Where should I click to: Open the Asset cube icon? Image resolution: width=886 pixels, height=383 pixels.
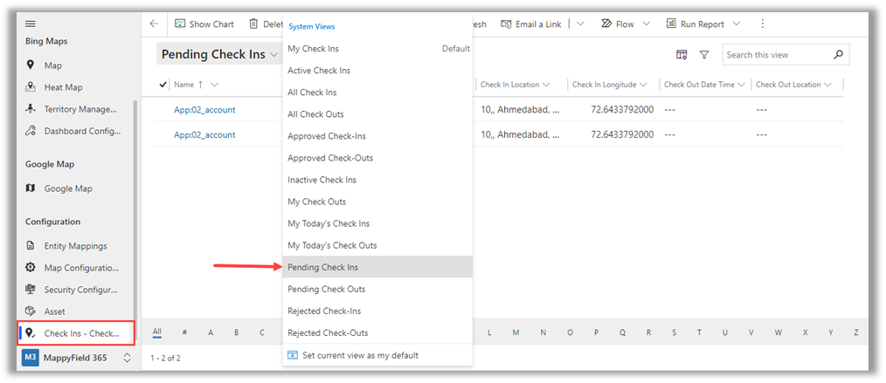[x=31, y=311]
